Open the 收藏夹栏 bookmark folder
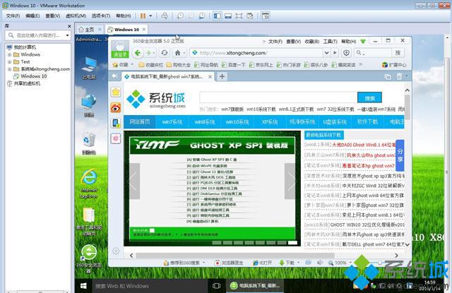This screenshot has height=293, width=452. tap(150, 65)
